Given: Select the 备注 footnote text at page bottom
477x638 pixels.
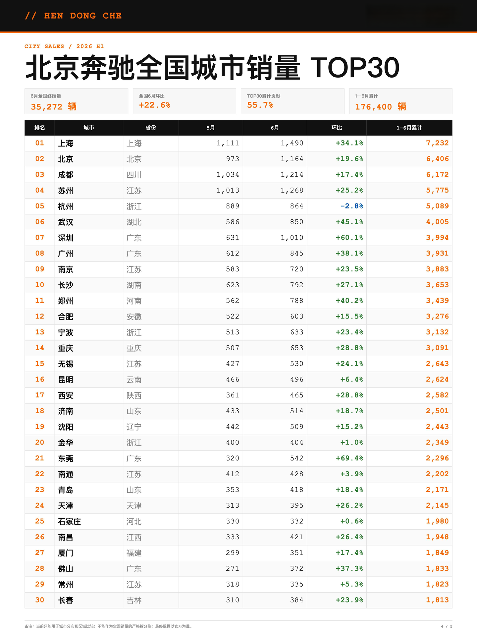Looking at the screenshot, I should click(x=109, y=626).
